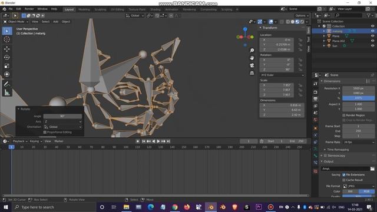Screen dimensions: 377x212
Task: Click the pan view hand icon
Action: [x=252, y=58]
